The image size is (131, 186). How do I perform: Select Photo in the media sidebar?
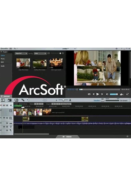pyautogui.click(x=3, y=59)
